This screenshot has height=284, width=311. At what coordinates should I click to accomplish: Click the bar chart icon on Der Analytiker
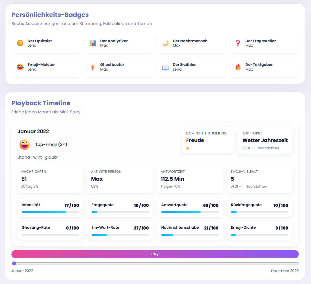point(93,43)
